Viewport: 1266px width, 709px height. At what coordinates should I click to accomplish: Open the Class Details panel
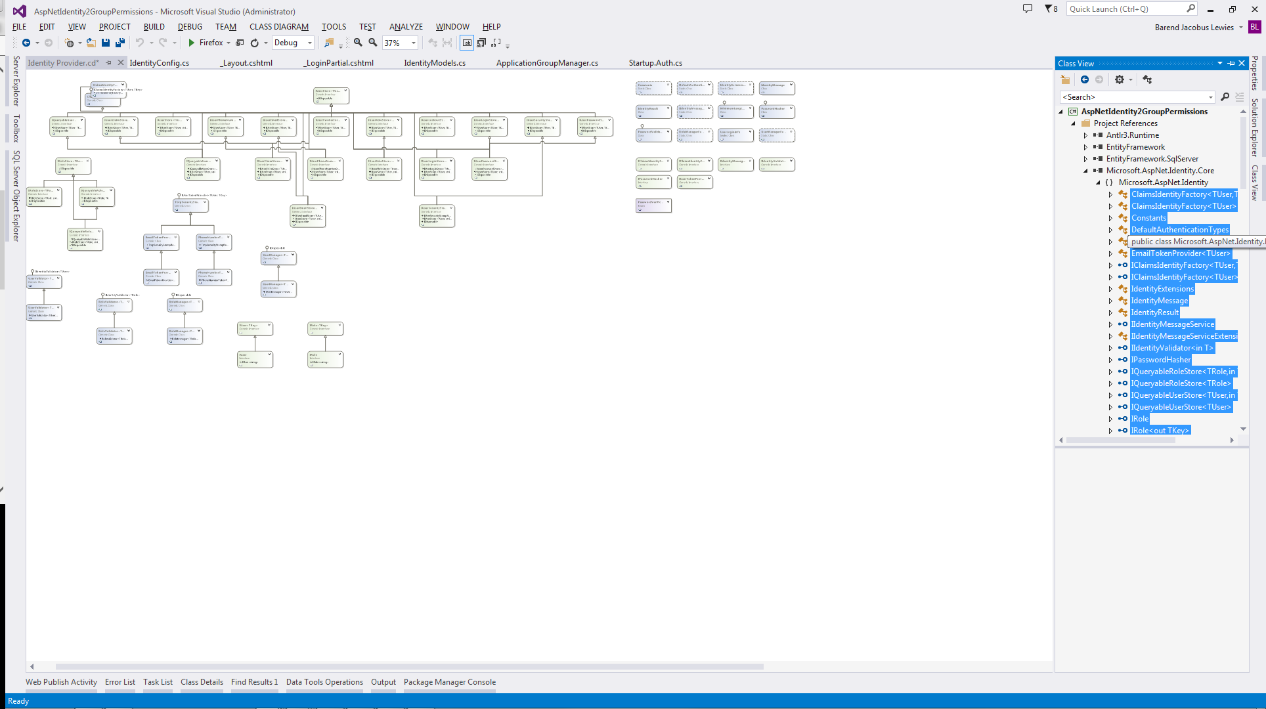[202, 682]
